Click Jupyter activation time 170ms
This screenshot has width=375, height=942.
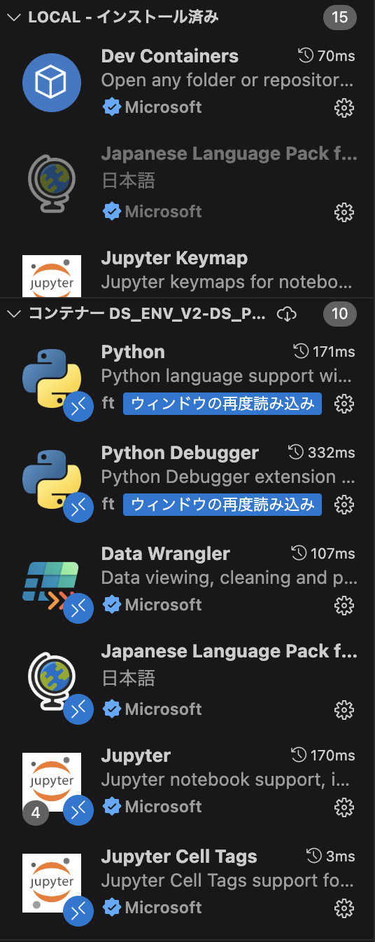323,756
